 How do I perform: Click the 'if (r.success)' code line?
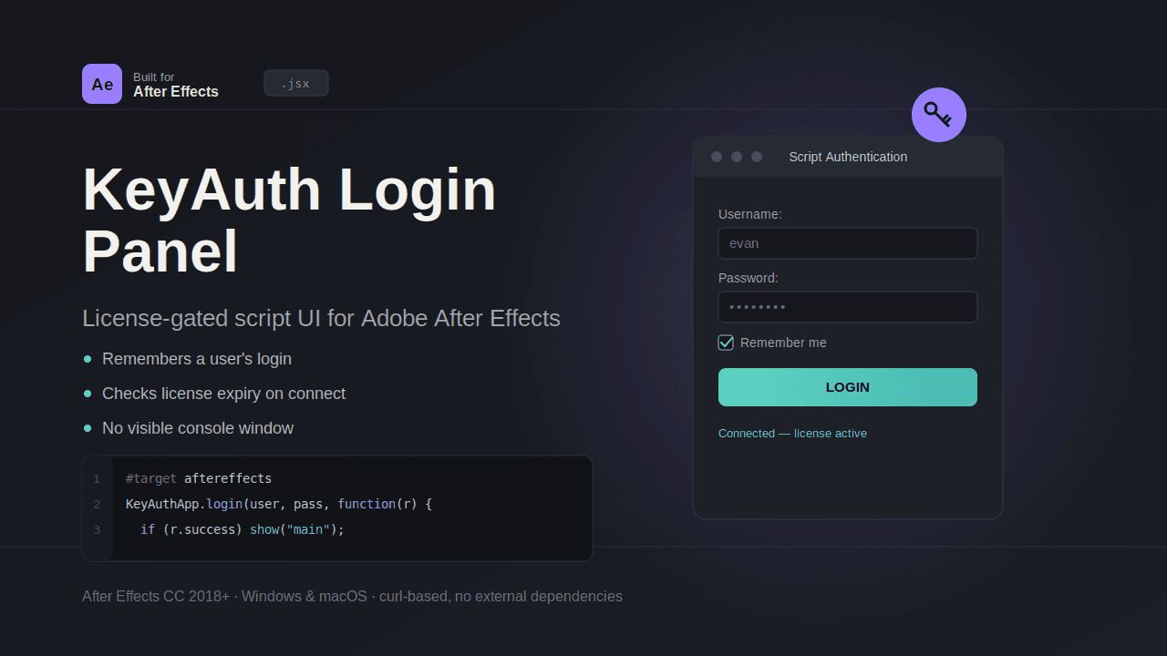point(243,529)
